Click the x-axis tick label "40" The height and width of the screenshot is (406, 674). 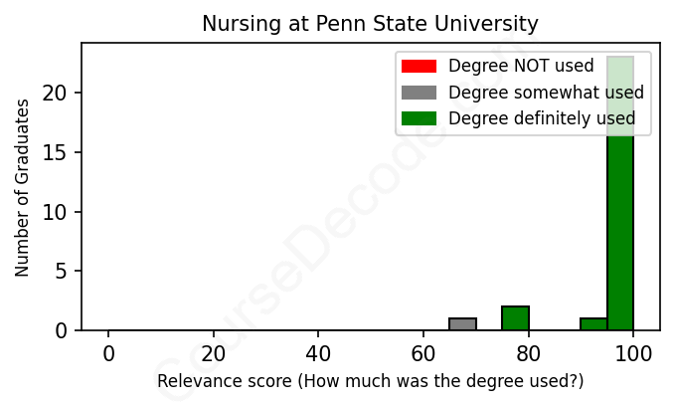(x=318, y=352)
